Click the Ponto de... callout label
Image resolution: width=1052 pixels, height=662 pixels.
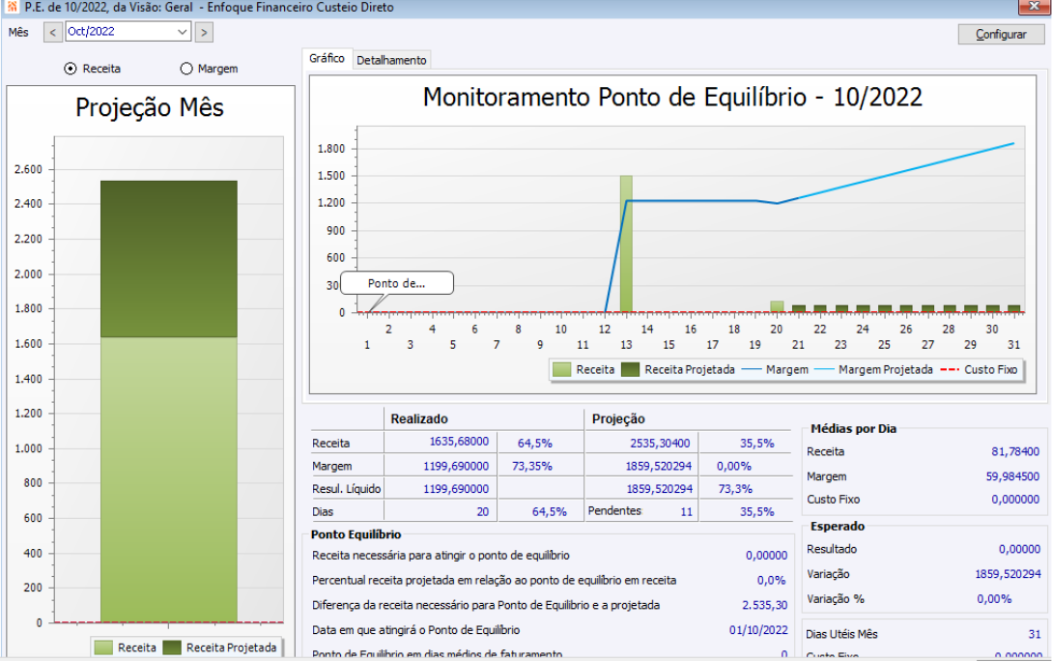pos(396,283)
